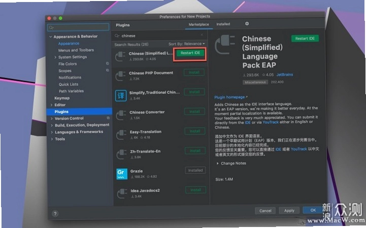The image size is (366, 228).
Task: Click the Miscellaneous category tag
Action: (x=255, y=82)
